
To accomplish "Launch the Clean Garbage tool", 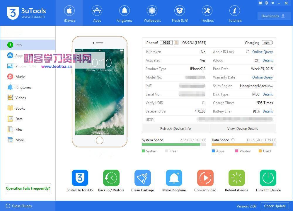I will tap(142, 178).
